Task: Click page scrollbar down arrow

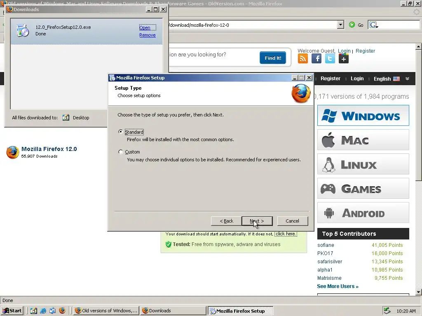Action: pos(419,292)
